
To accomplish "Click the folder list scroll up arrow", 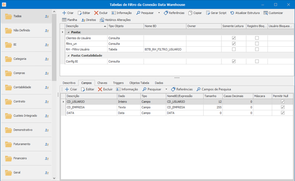I will (54, 12).
